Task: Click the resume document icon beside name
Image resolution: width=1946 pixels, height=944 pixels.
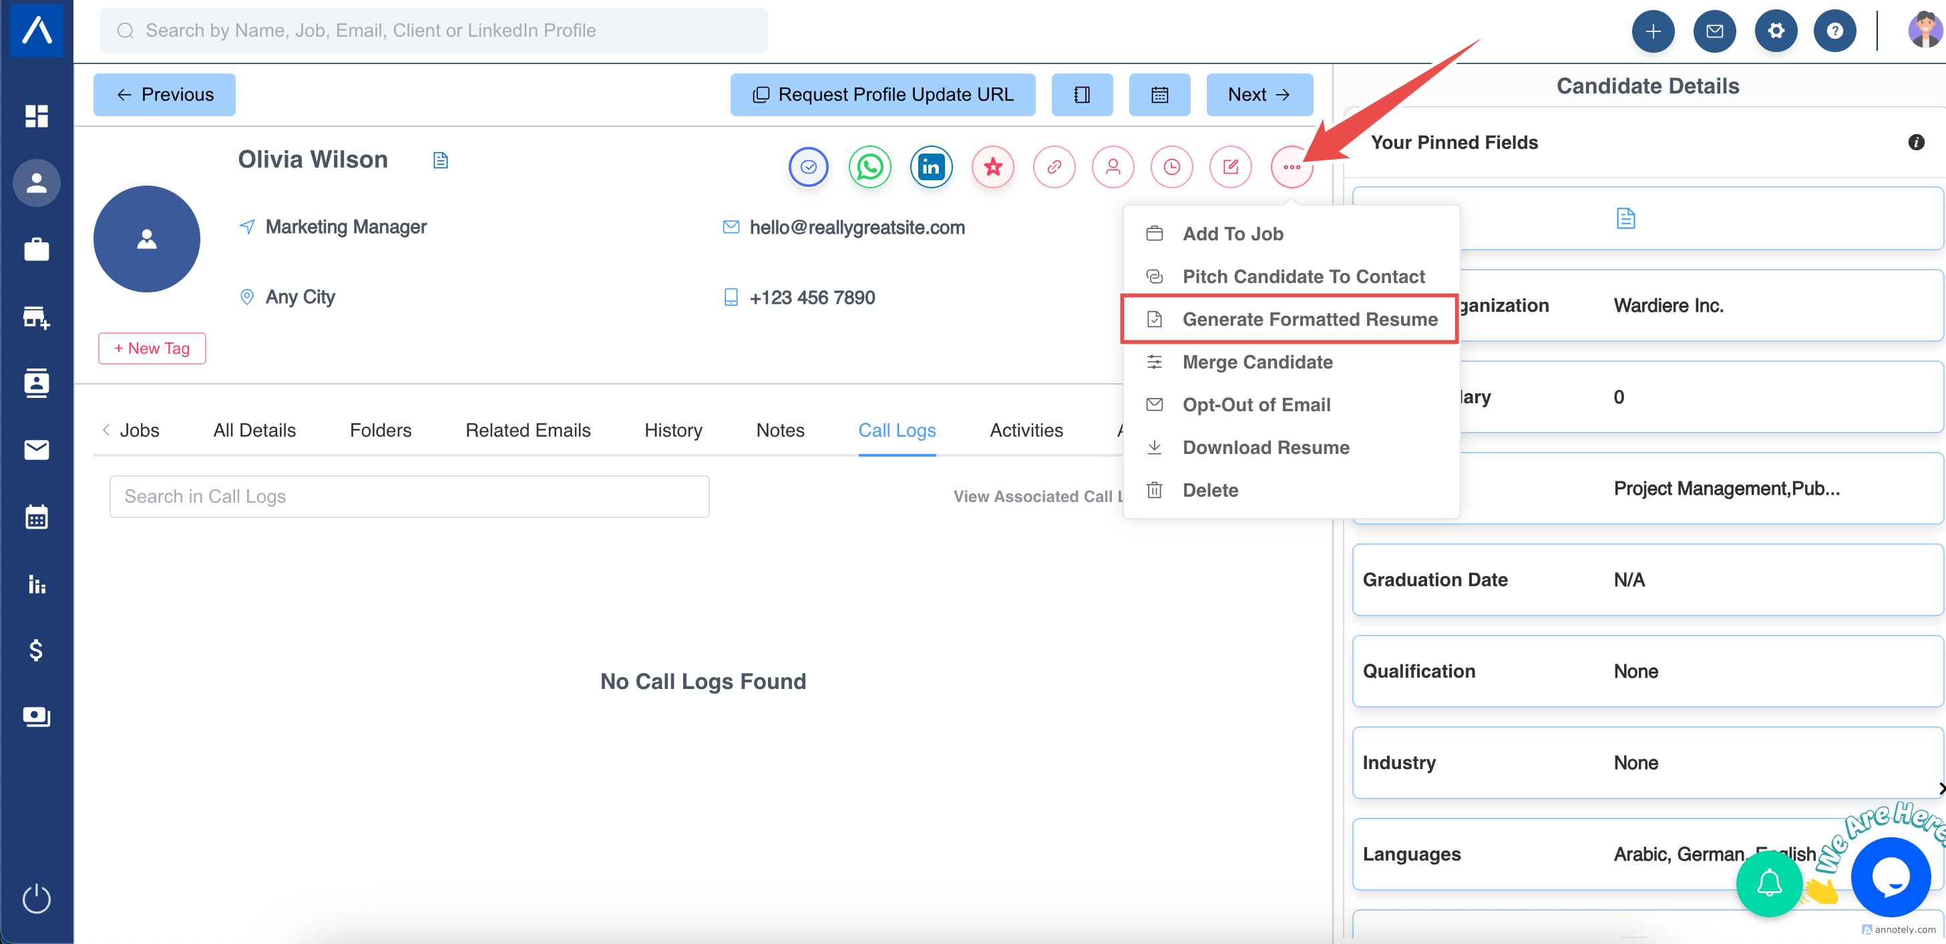Action: [440, 160]
